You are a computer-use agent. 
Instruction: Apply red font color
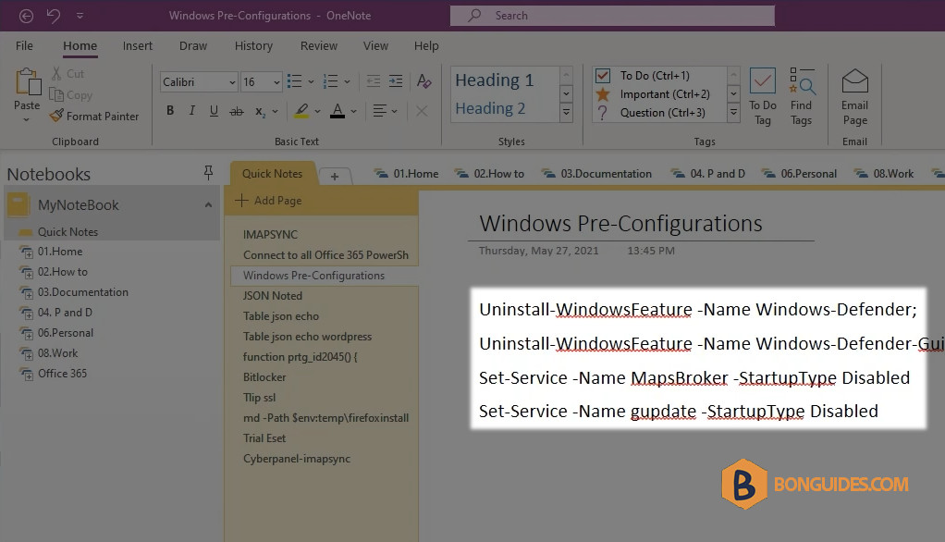click(x=337, y=111)
